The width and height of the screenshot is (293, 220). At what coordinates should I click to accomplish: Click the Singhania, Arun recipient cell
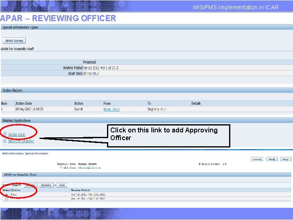pos(157,109)
